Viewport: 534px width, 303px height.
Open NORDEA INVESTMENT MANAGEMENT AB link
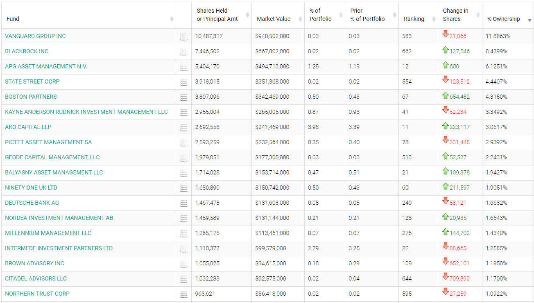(59, 218)
